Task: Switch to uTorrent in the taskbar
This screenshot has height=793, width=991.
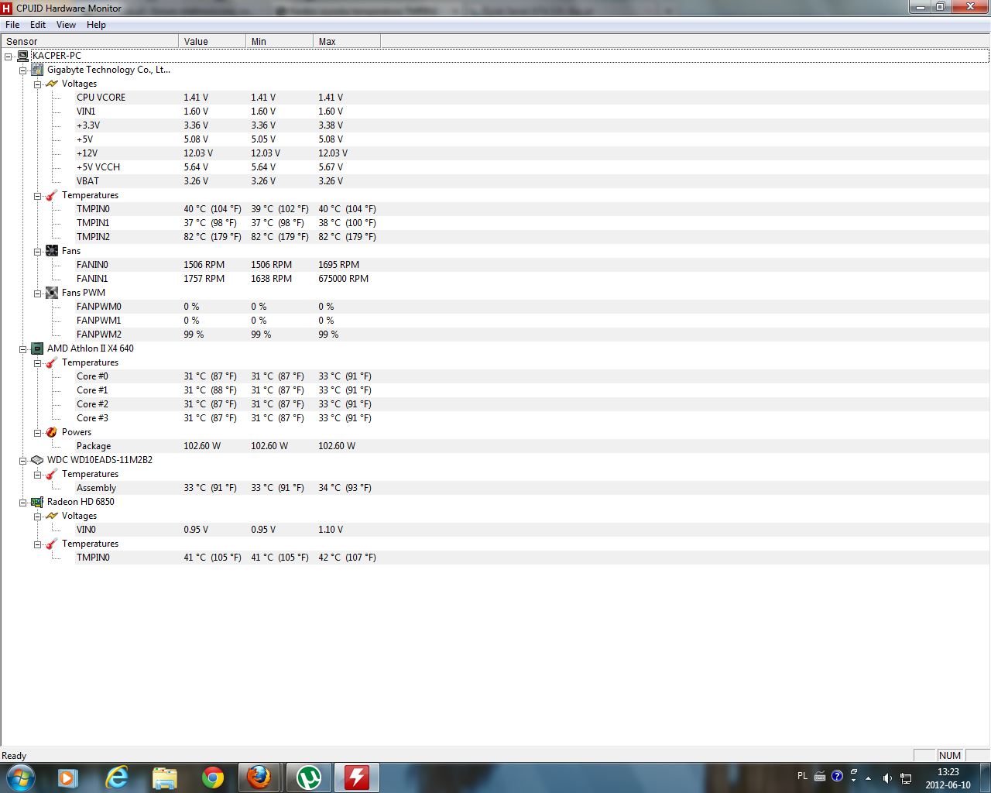Action: [x=309, y=778]
